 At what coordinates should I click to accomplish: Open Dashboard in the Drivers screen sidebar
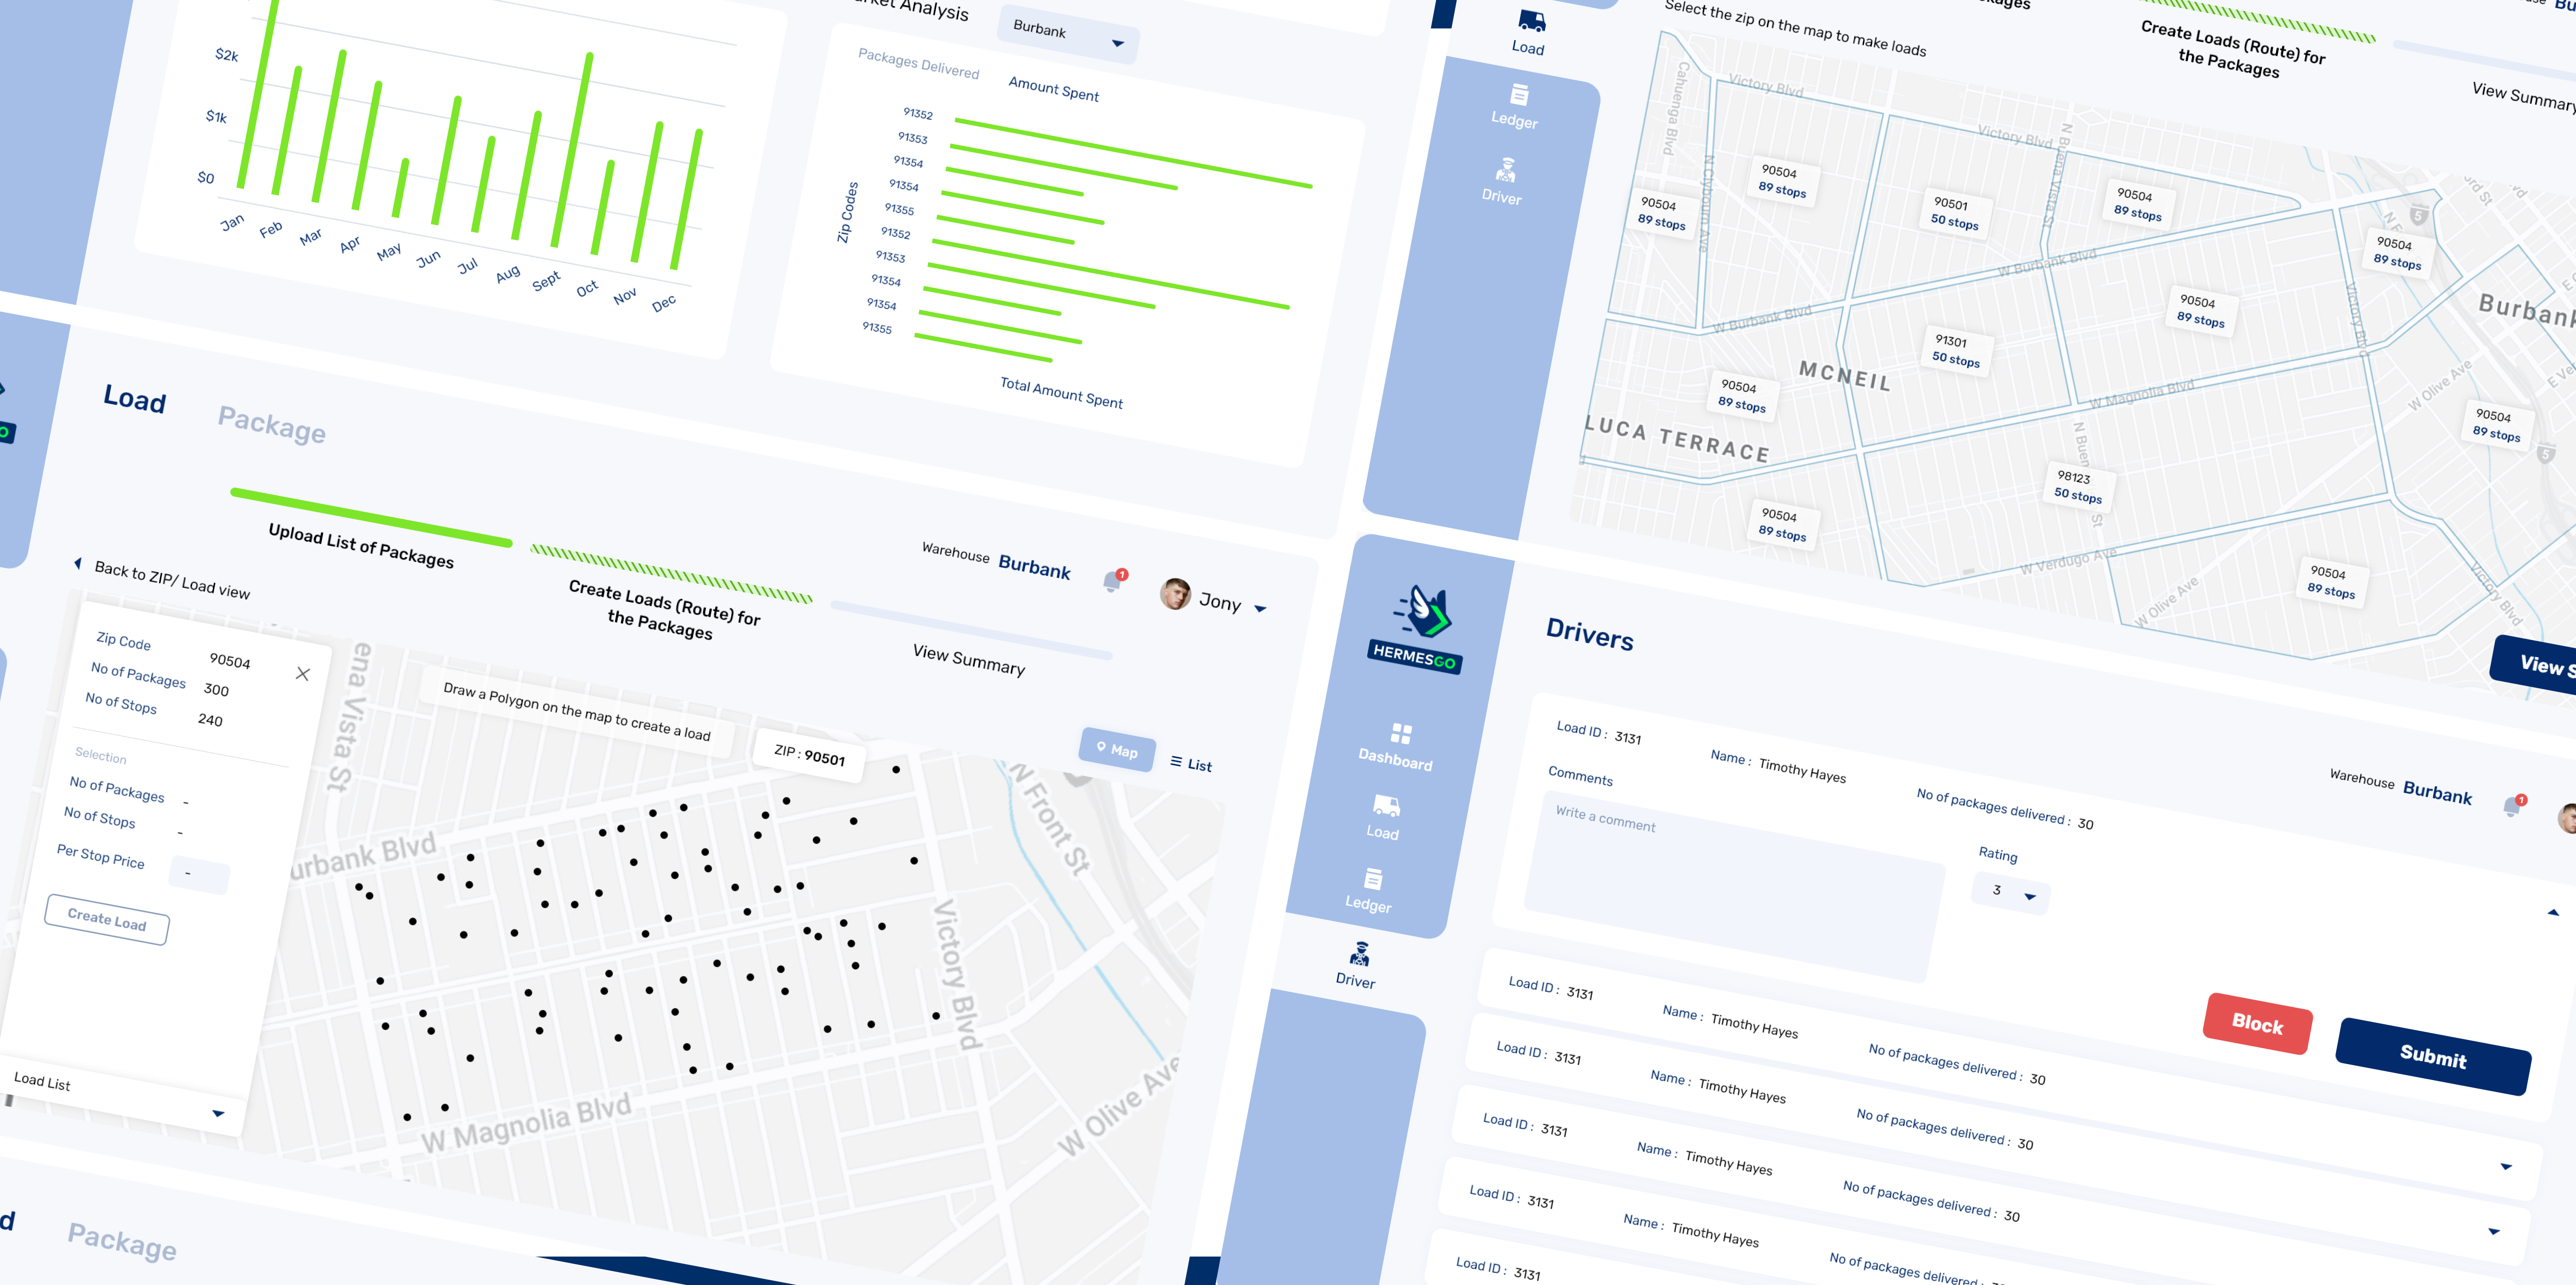click(1397, 747)
